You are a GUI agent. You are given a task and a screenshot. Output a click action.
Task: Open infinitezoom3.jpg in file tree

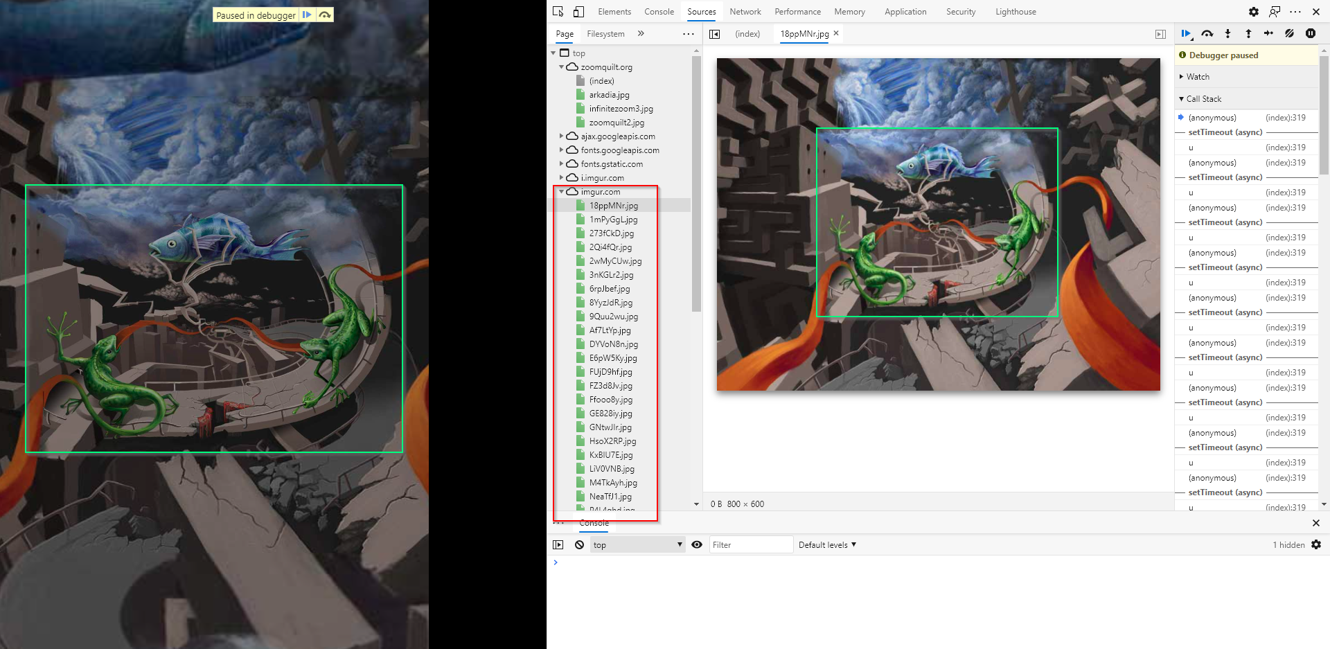[621, 109]
